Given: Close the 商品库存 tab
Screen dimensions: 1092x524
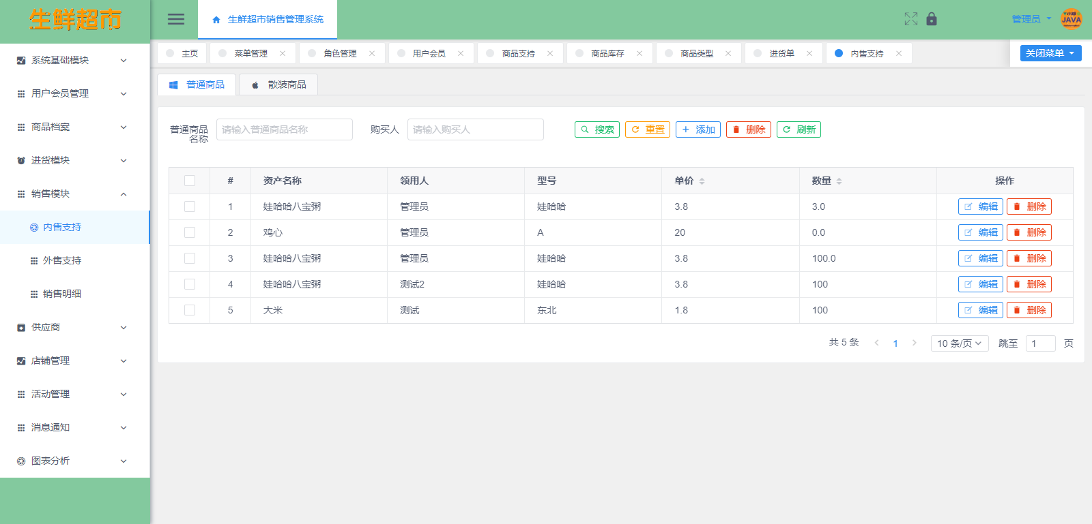Looking at the screenshot, I should click(640, 53).
